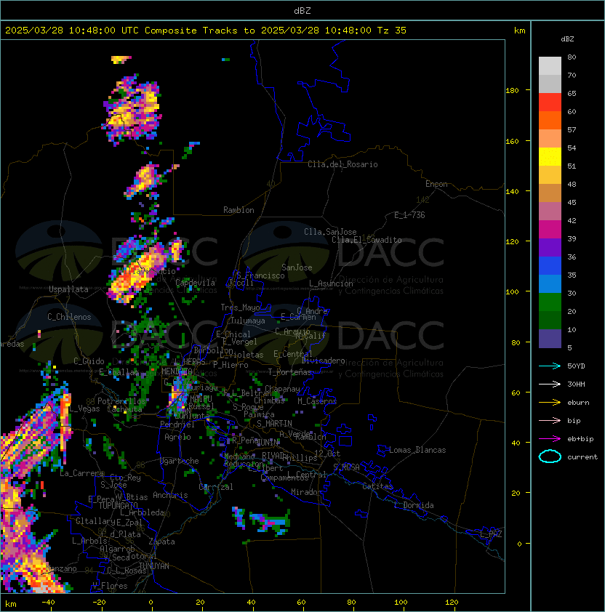
Task: Click the magenta eb+bip arrow legend icon
Action: coord(550,439)
